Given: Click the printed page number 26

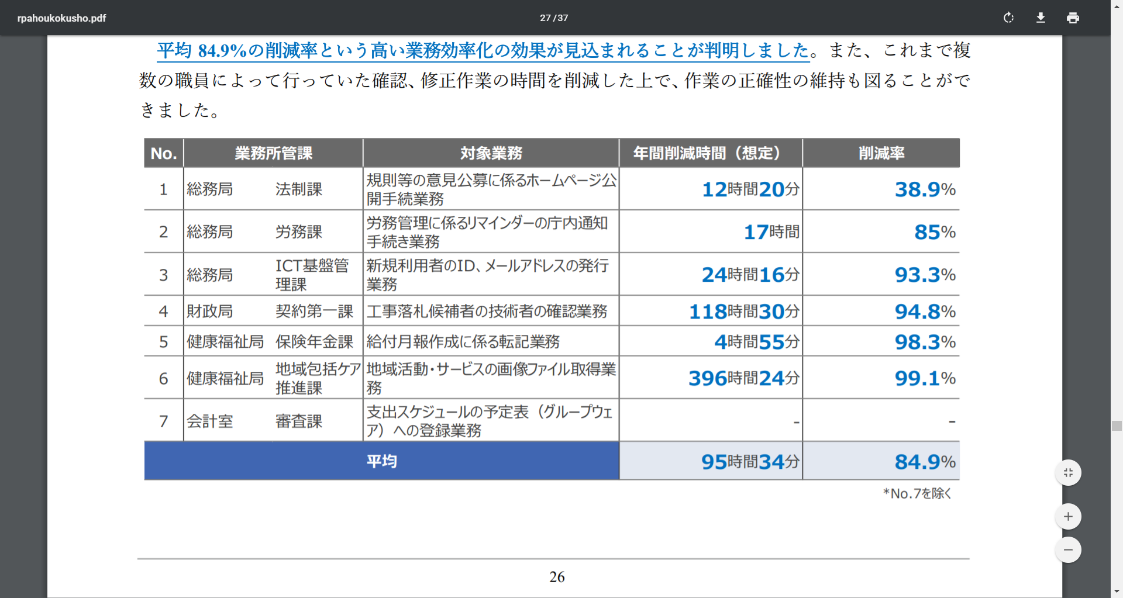Looking at the screenshot, I should click(557, 577).
